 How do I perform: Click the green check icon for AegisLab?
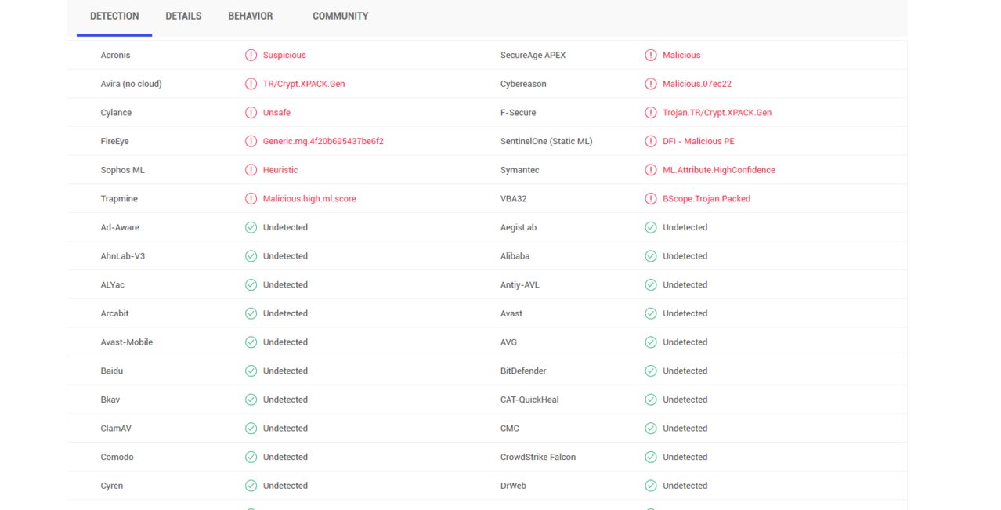(x=650, y=227)
